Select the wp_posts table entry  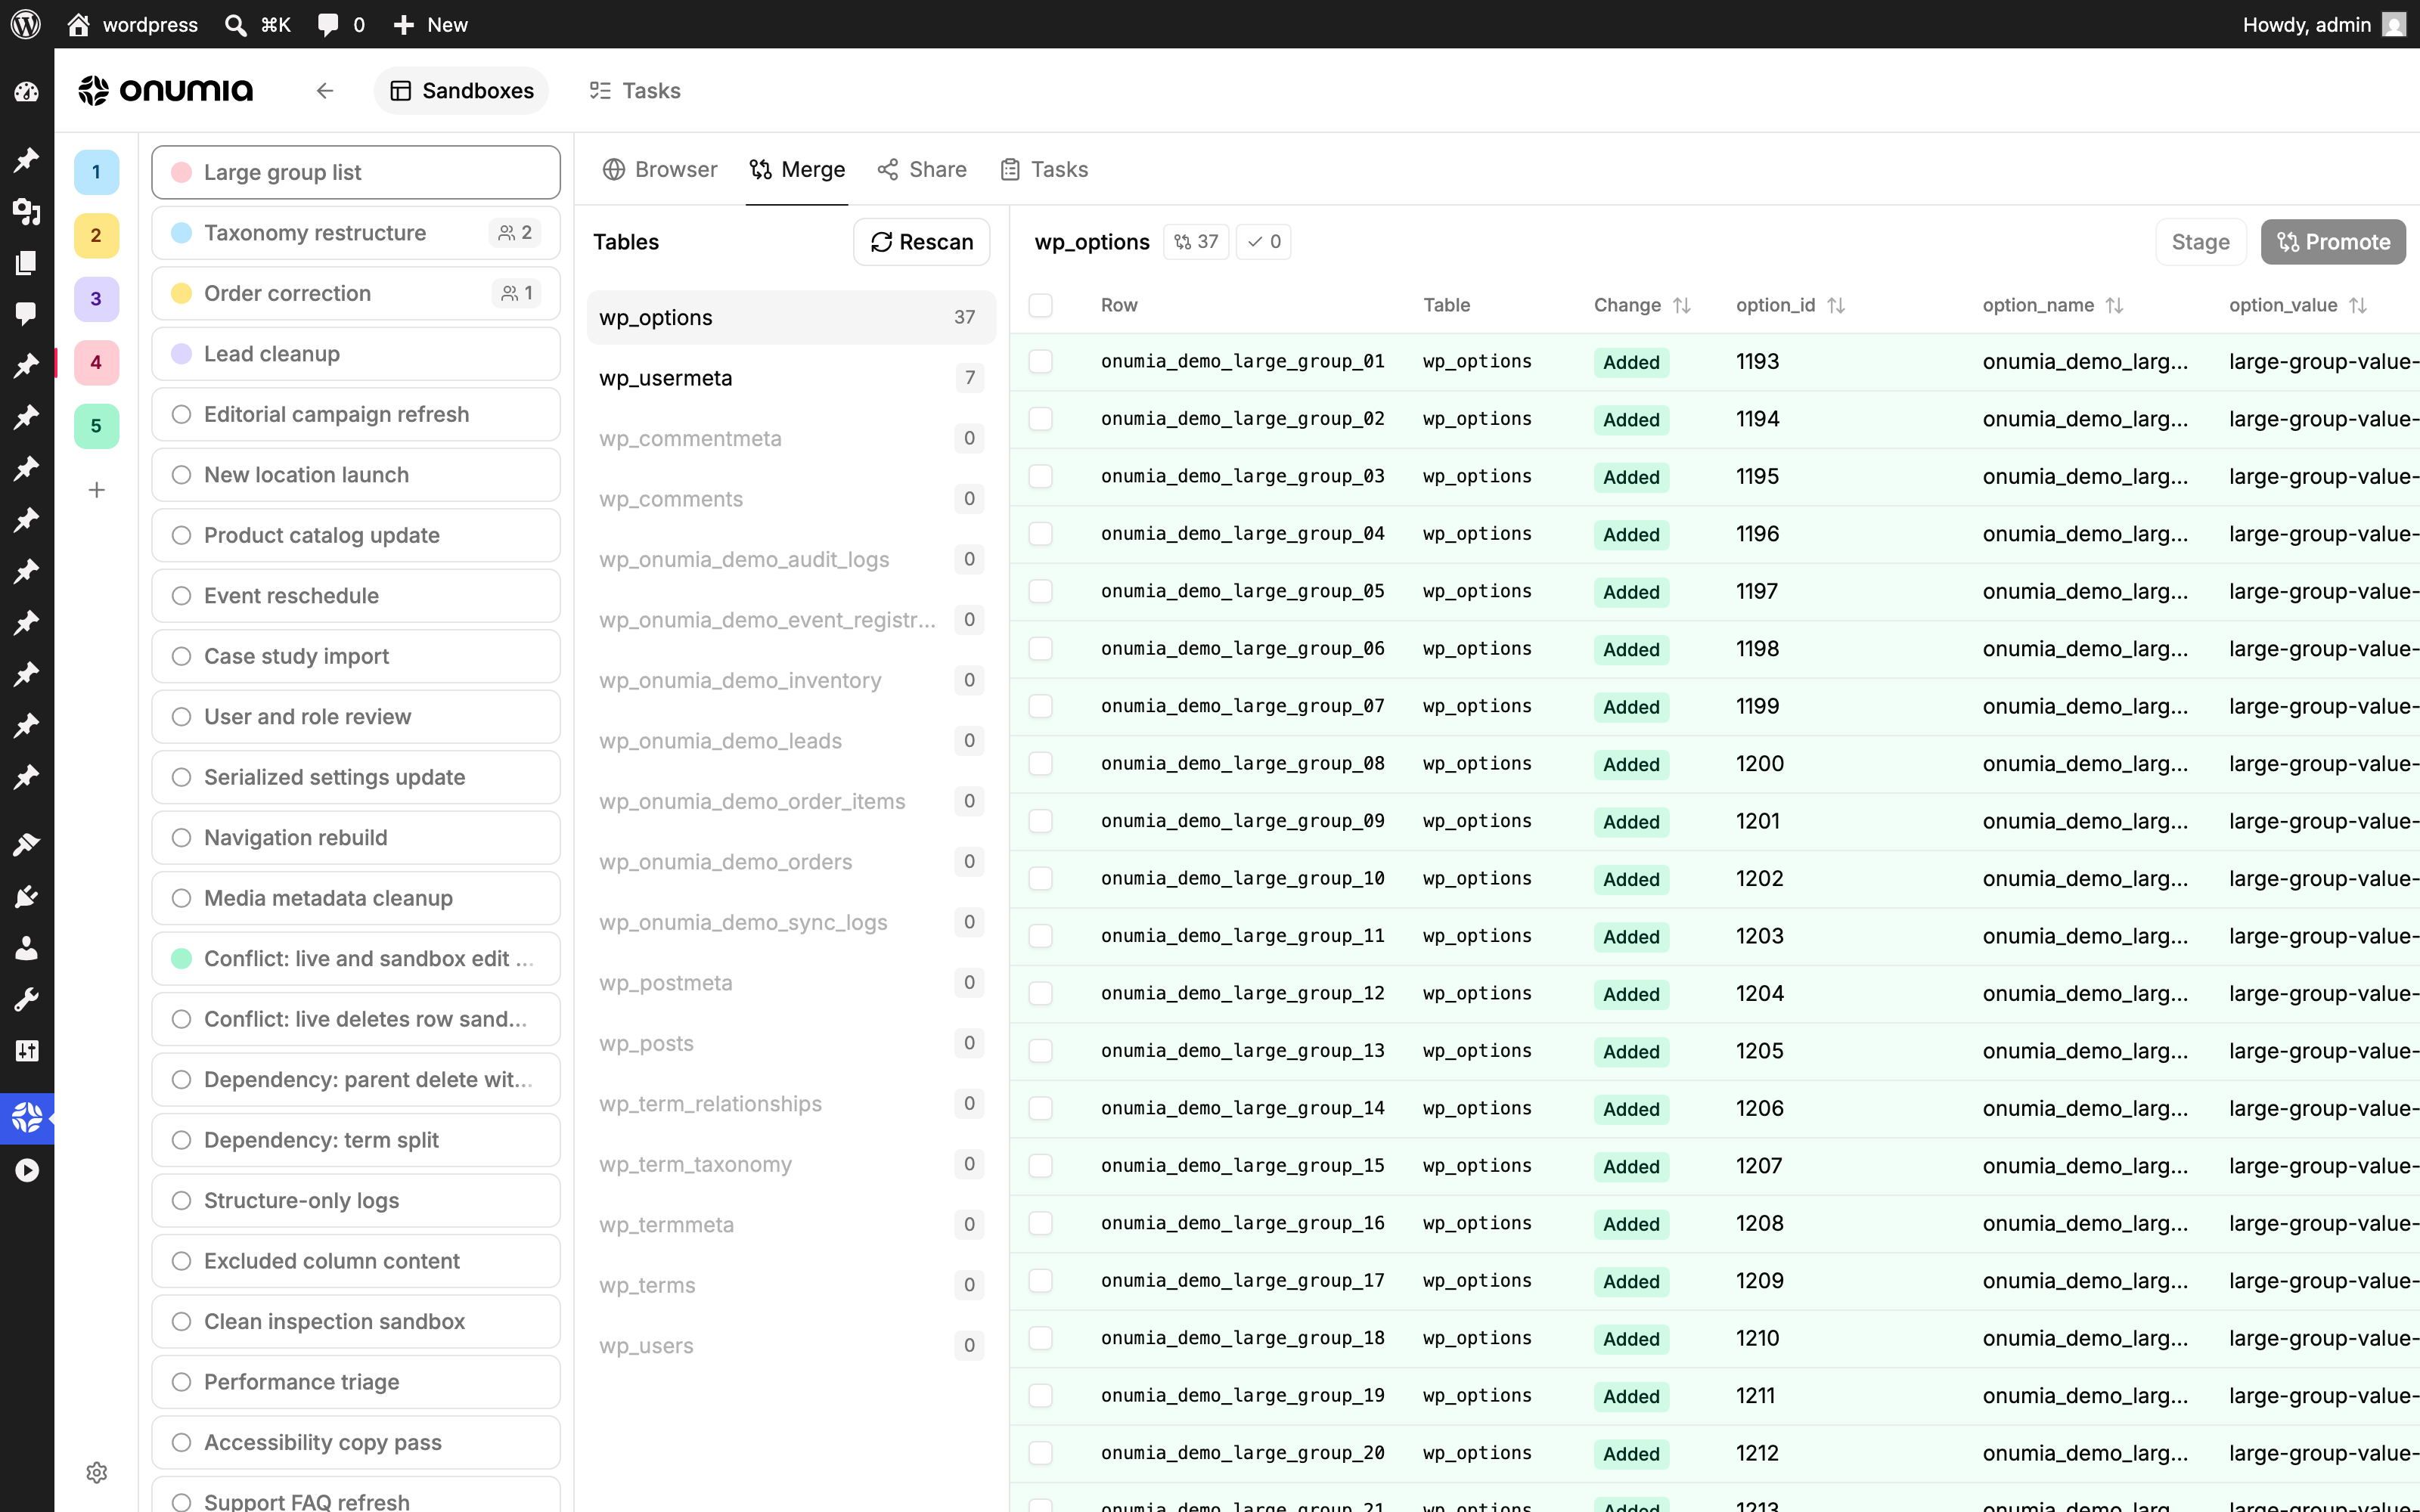[791, 1043]
